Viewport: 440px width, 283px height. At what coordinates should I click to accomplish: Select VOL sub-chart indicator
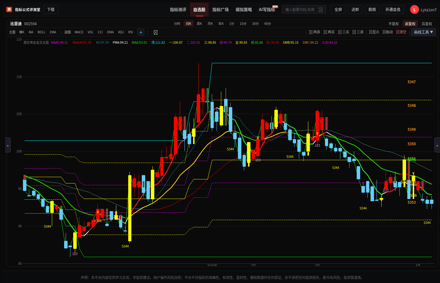coord(91,32)
